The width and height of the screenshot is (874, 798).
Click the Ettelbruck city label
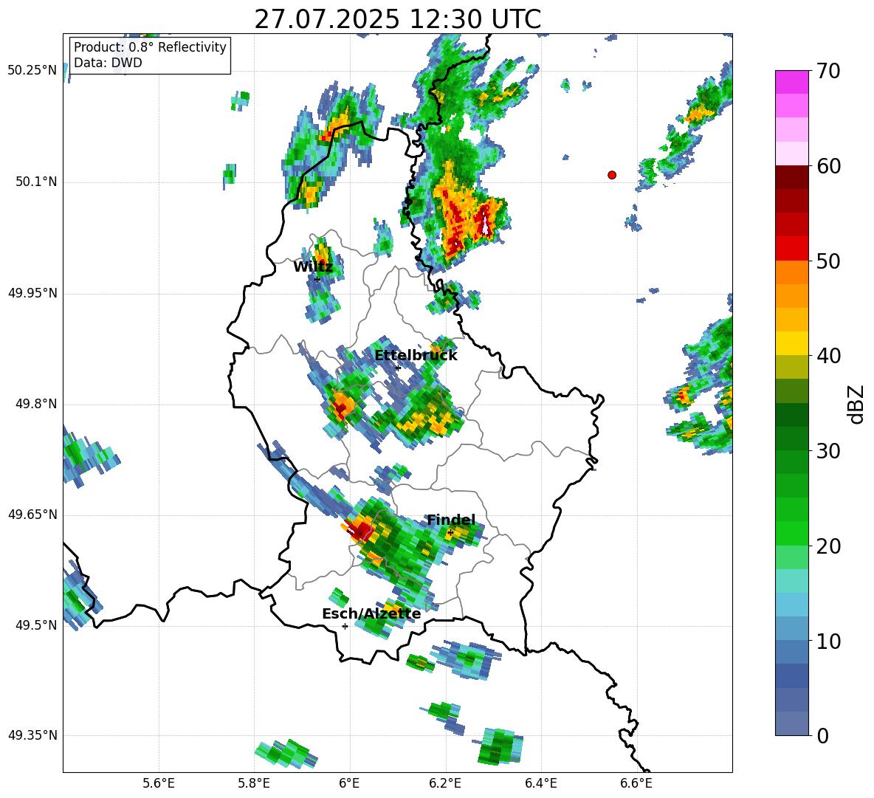pyautogui.click(x=416, y=356)
